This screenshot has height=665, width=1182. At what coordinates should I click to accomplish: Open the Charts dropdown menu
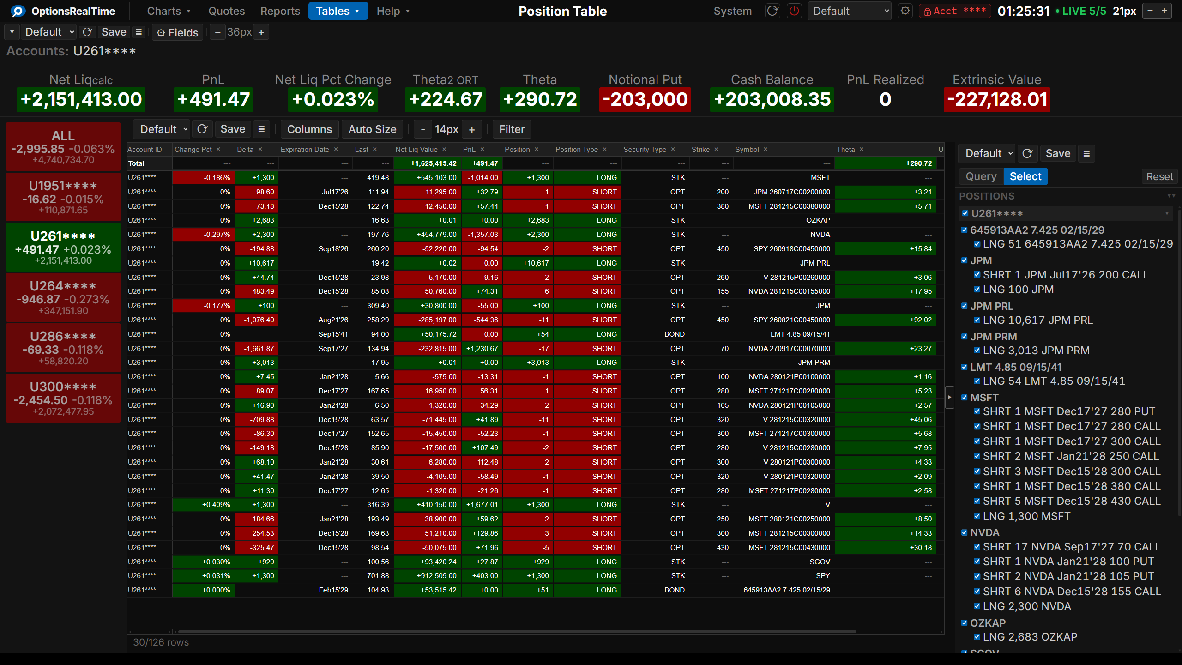[169, 11]
